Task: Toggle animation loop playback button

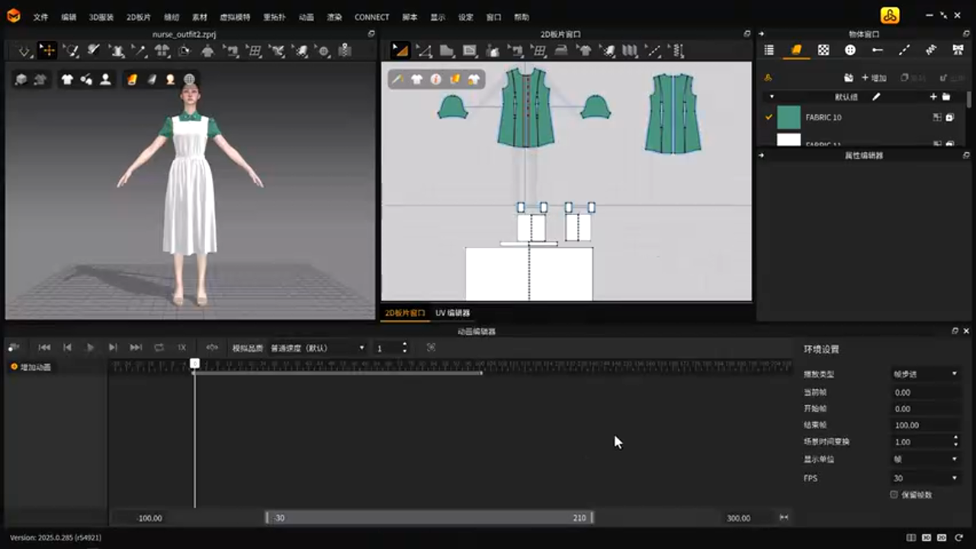Action: point(159,348)
